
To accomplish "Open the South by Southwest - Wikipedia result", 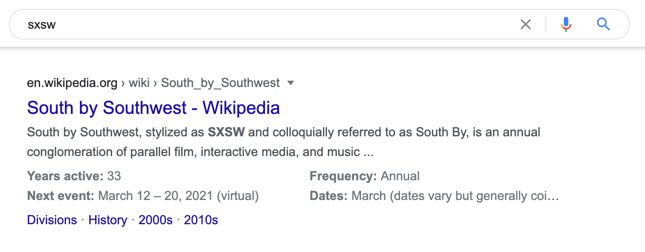I will click(x=153, y=108).
